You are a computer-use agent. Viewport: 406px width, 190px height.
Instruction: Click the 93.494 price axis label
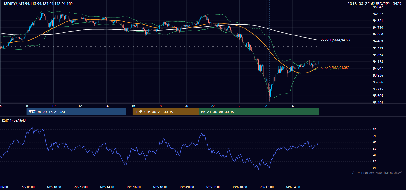point(378,103)
